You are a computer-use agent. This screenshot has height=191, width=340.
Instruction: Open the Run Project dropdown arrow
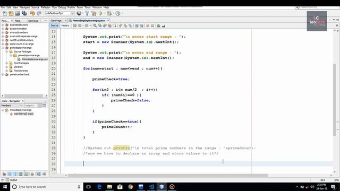click(105, 13)
